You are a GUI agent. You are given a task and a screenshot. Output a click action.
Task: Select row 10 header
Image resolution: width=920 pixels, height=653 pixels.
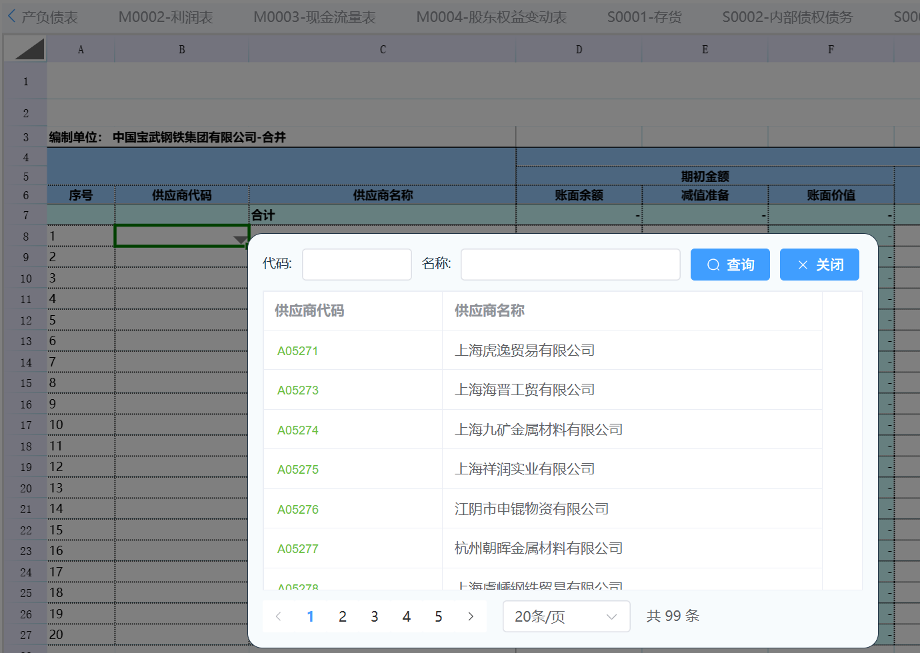point(25,279)
